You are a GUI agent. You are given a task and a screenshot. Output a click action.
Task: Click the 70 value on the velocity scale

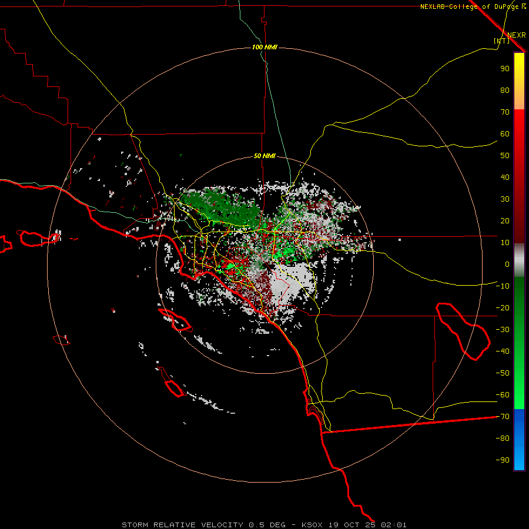pyautogui.click(x=505, y=112)
